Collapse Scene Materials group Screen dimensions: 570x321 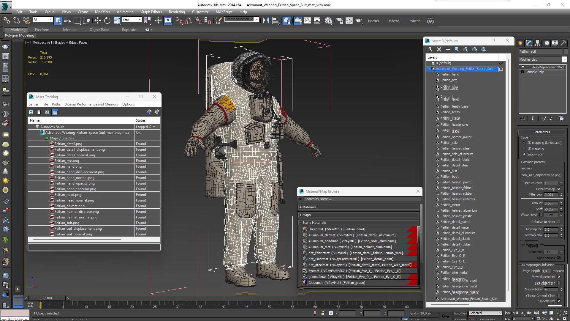pos(300,223)
